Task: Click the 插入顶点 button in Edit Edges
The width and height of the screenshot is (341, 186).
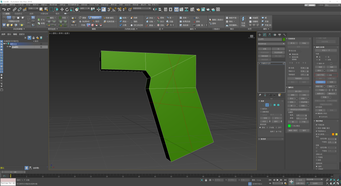Action: 298,91
